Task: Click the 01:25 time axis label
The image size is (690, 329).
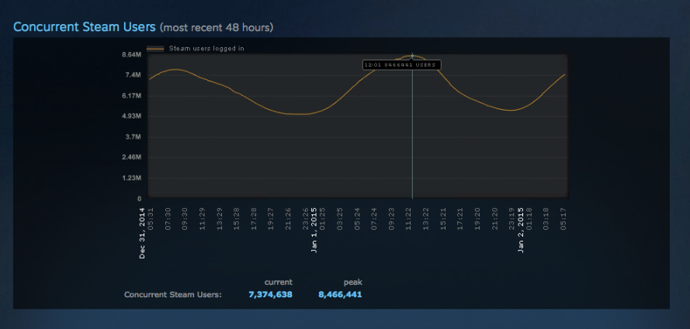Action: click(323, 218)
